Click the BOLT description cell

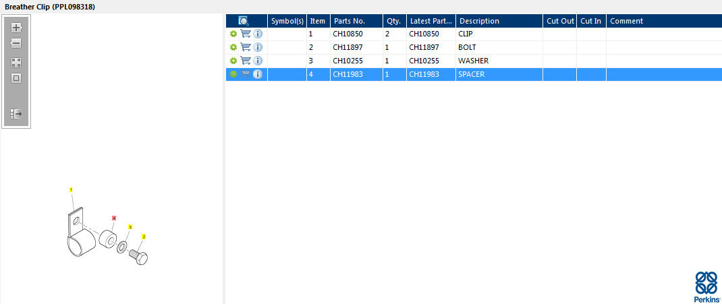coord(499,47)
